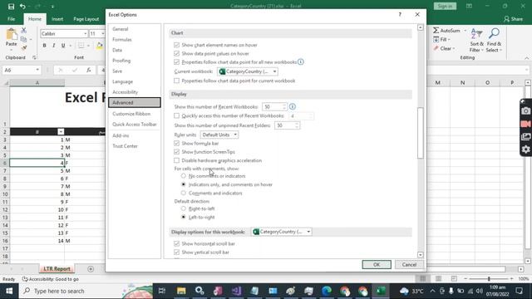Click the Insert Function fx icon
Viewport: 532px width, 299px height.
pos(89,70)
